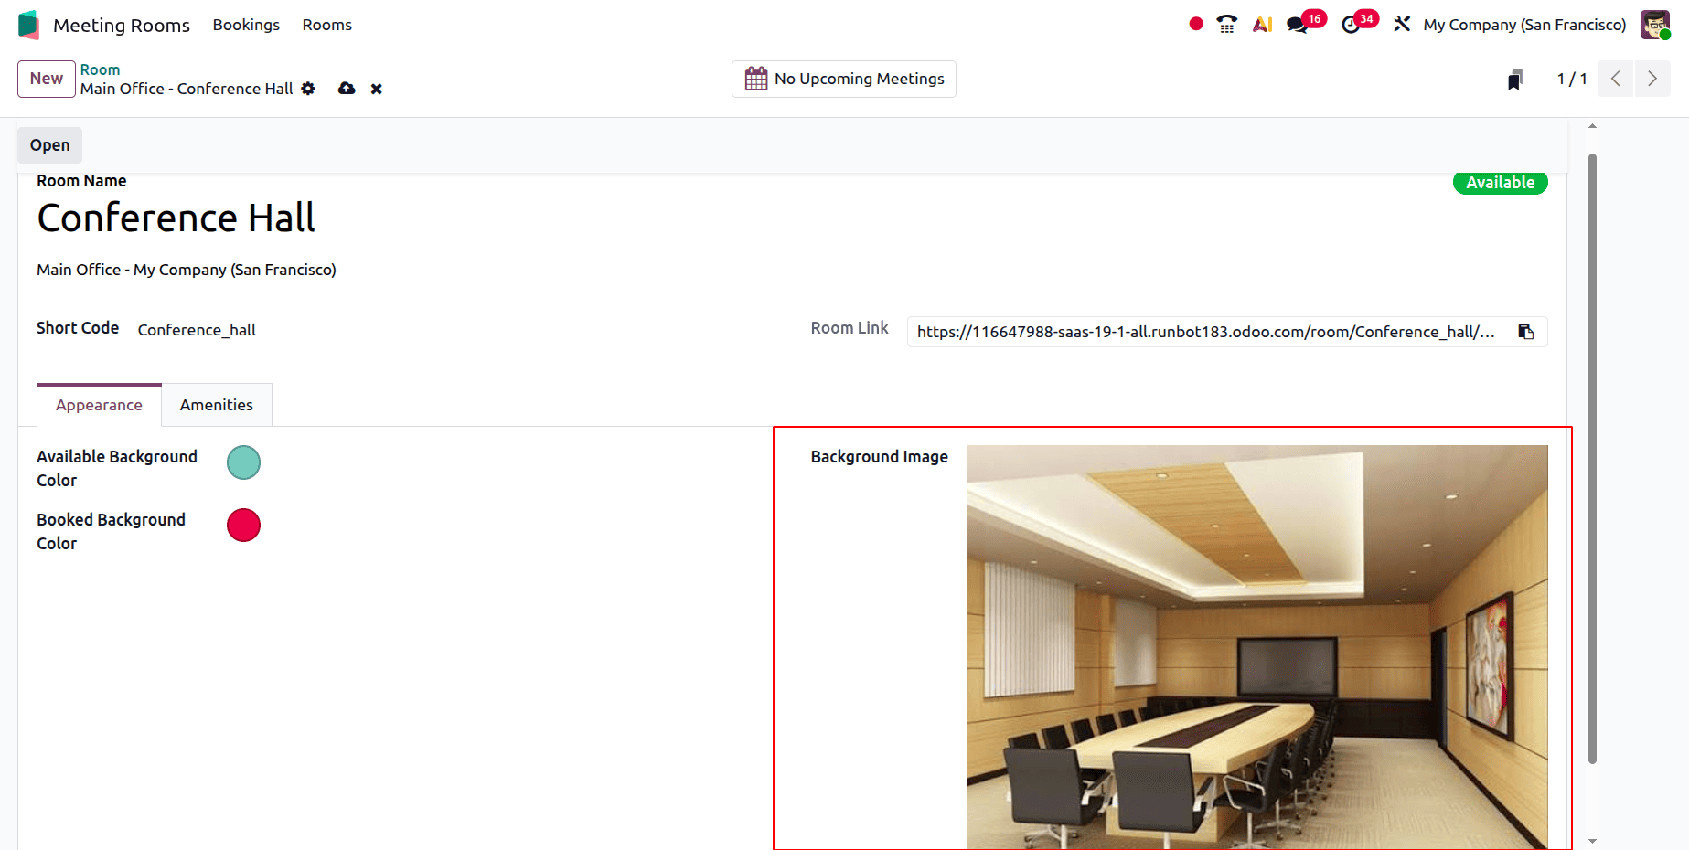Click the Short Code field Conference_hall
The image size is (1689, 850).
197,330
